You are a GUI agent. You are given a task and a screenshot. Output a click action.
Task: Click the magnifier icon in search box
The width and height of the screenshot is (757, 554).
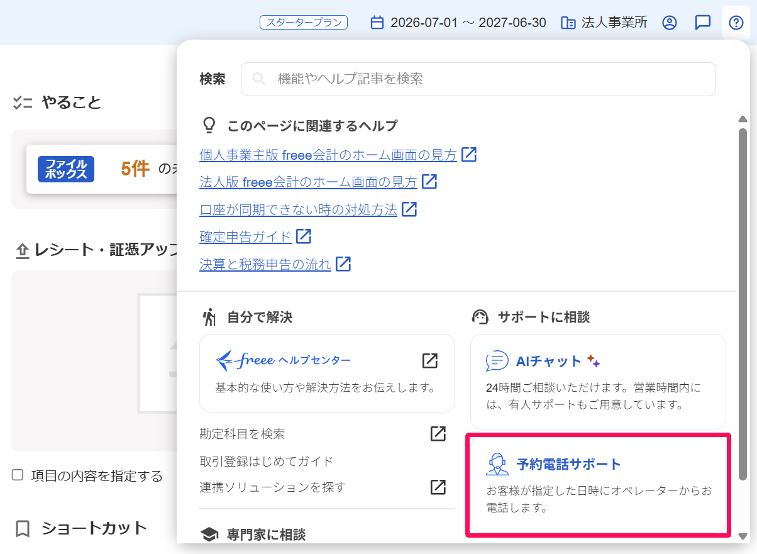258,79
